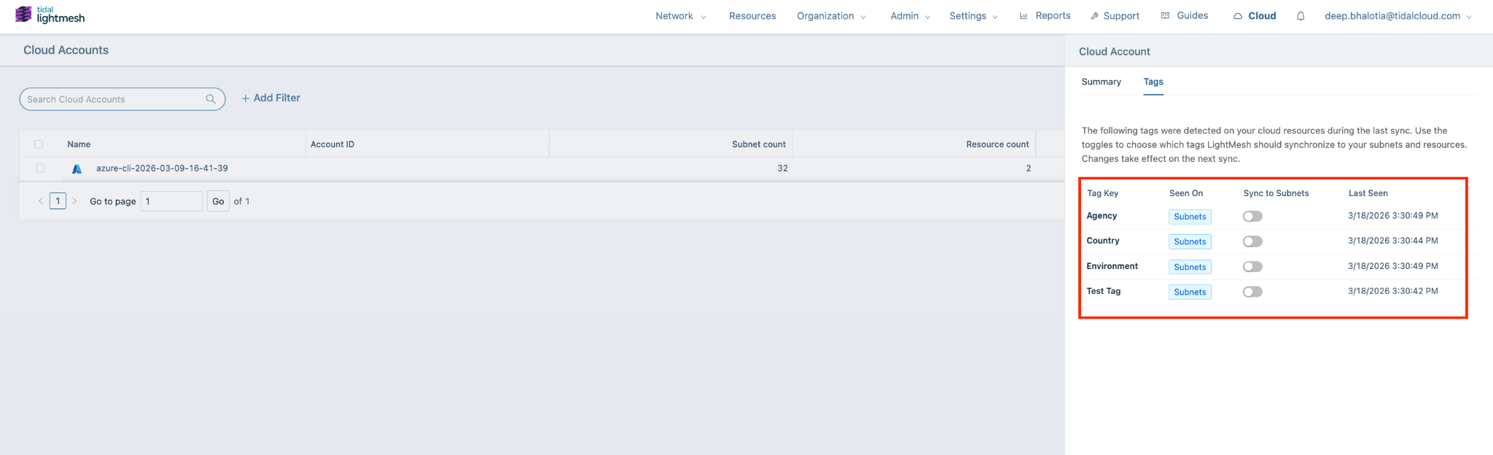This screenshot has width=1493, height=455.
Task: Enable Sync to Subnets for Country tag
Action: 1252,241
